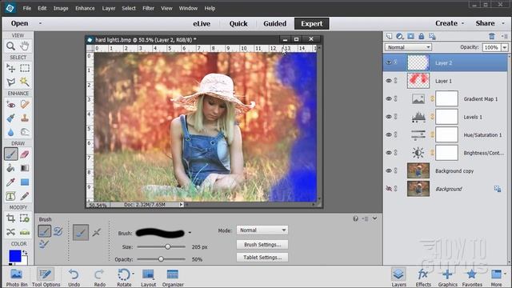
Task: Select the Rectangular Marquee tool
Action: (x=25, y=68)
